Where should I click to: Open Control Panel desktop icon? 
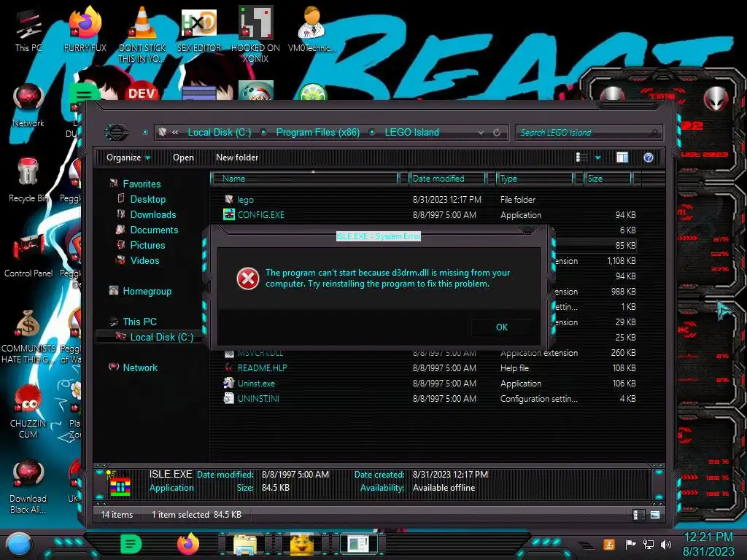28,255
